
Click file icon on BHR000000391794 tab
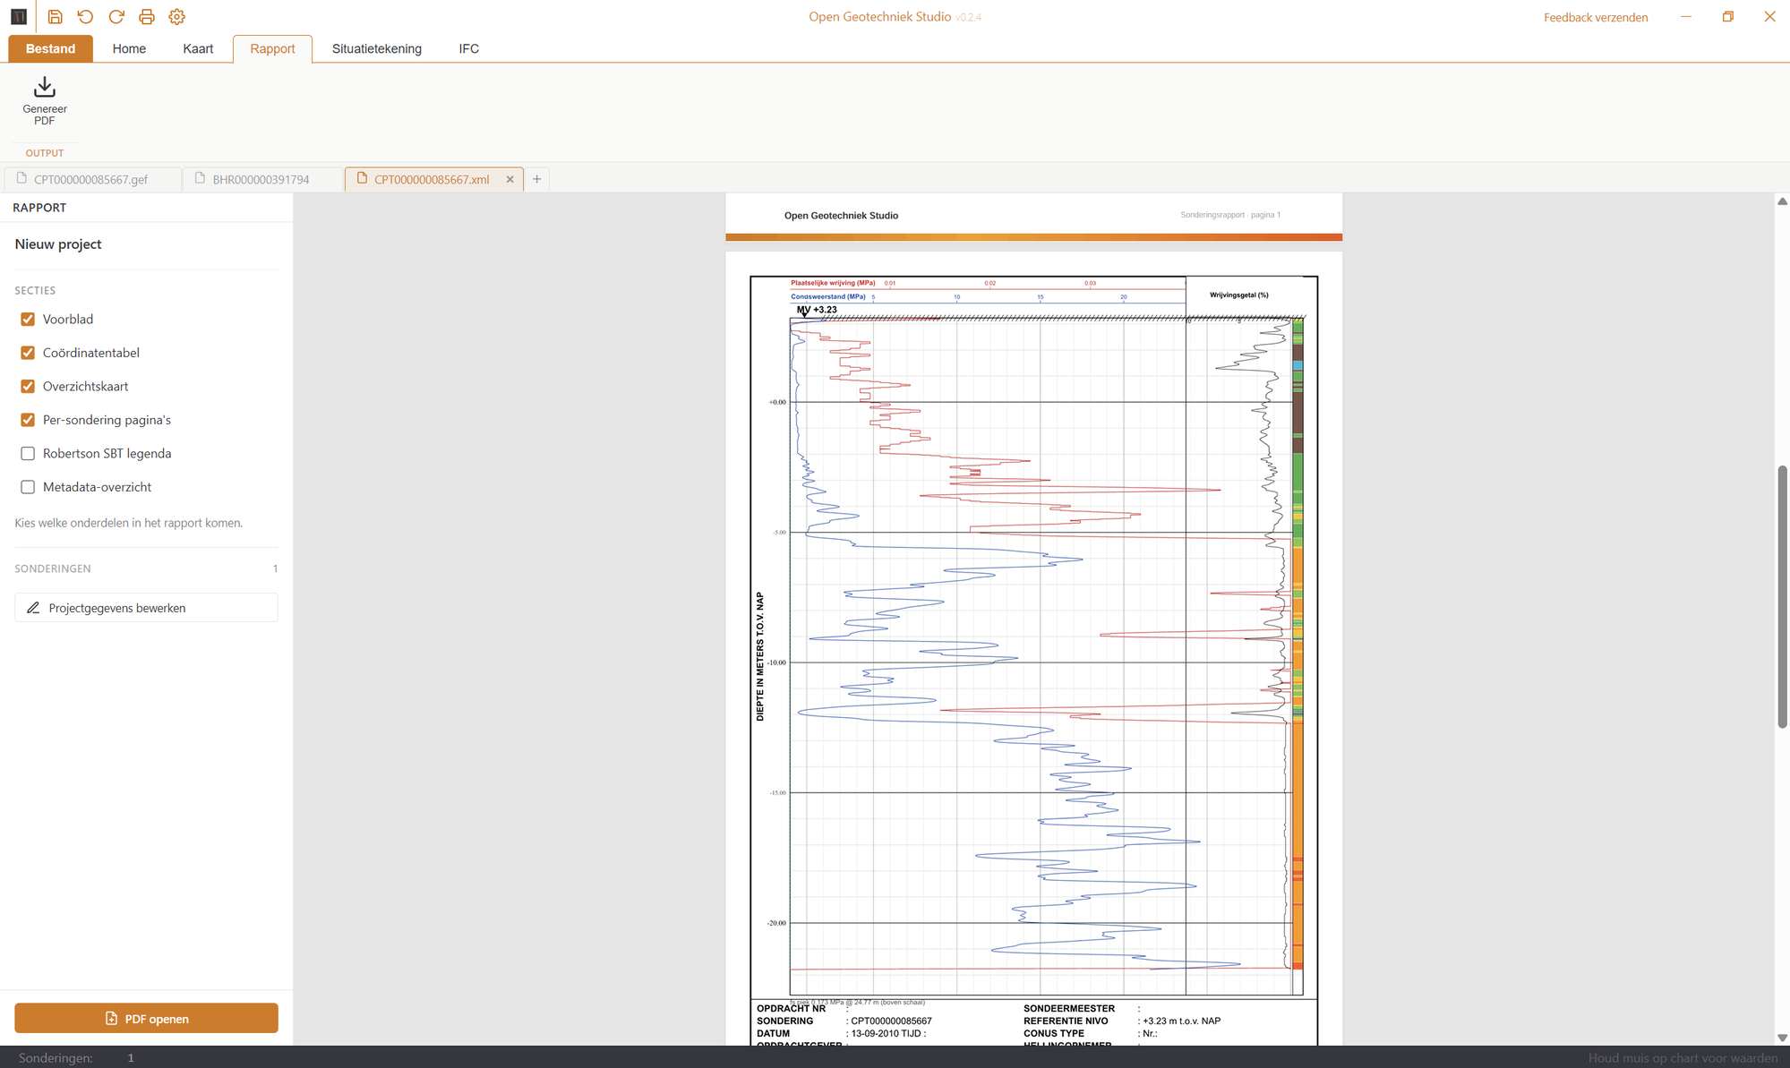click(201, 178)
